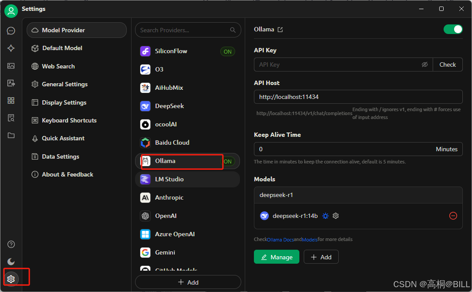The height and width of the screenshot is (292, 472).
Task: Open the files folder sidebar icon
Action: [11, 136]
